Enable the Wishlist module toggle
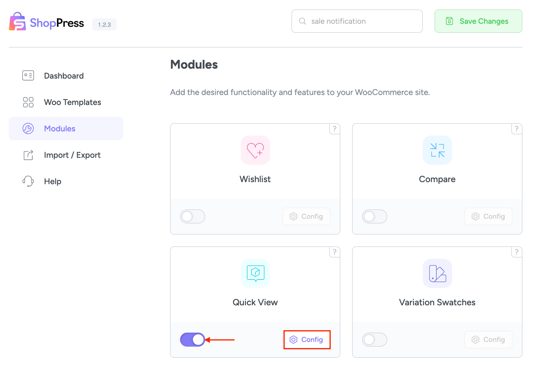 tap(192, 216)
